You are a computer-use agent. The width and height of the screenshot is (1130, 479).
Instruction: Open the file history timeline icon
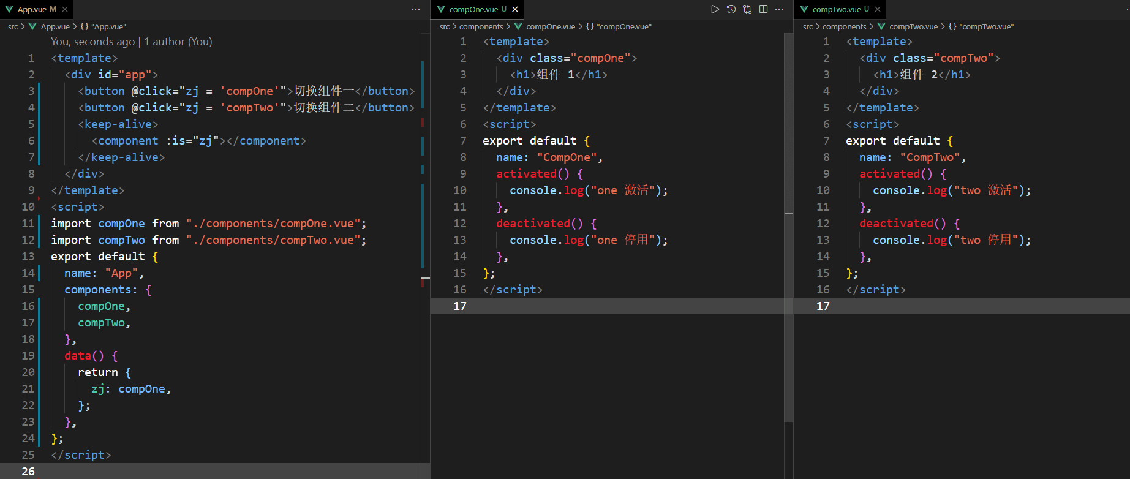pyautogui.click(x=731, y=9)
